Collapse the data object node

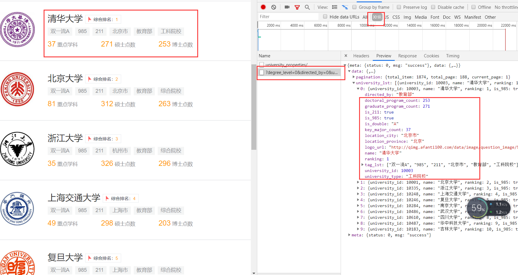pyautogui.click(x=349, y=71)
